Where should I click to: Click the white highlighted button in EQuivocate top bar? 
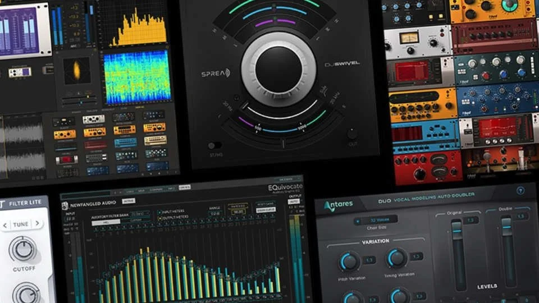click(x=184, y=187)
